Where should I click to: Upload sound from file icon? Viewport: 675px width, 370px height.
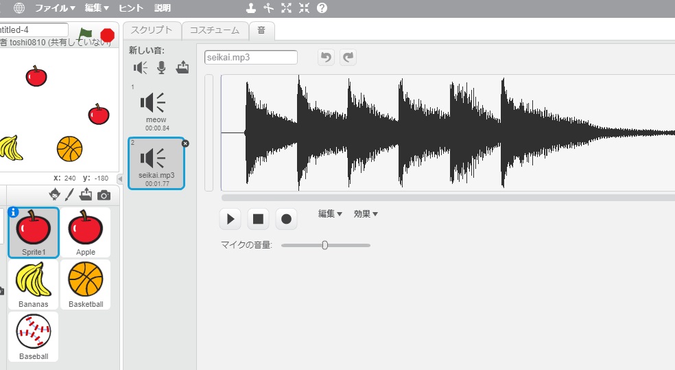click(x=182, y=67)
